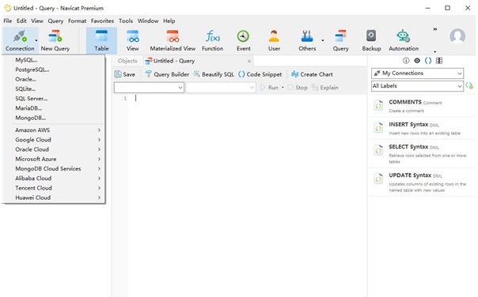Image resolution: width=478 pixels, height=297 pixels.
Task: Open the Query menu in the menu bar
Action: coord(55,21)
